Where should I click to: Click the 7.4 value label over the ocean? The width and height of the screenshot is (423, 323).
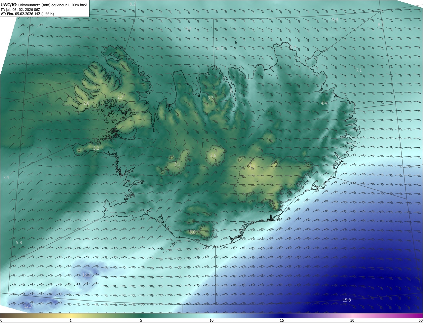tap(6, 178)
